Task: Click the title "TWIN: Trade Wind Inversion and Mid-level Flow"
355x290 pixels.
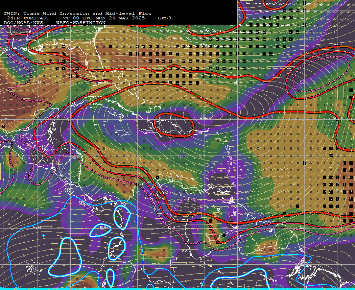Action: (78, 13)
